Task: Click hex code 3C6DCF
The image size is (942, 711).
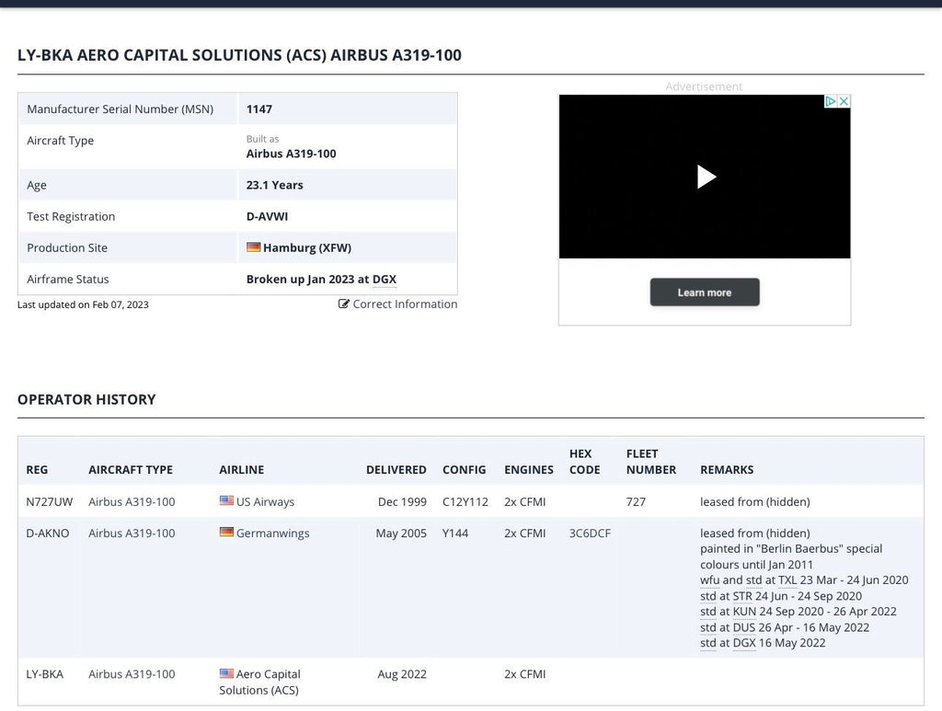Action: point(590,533)
